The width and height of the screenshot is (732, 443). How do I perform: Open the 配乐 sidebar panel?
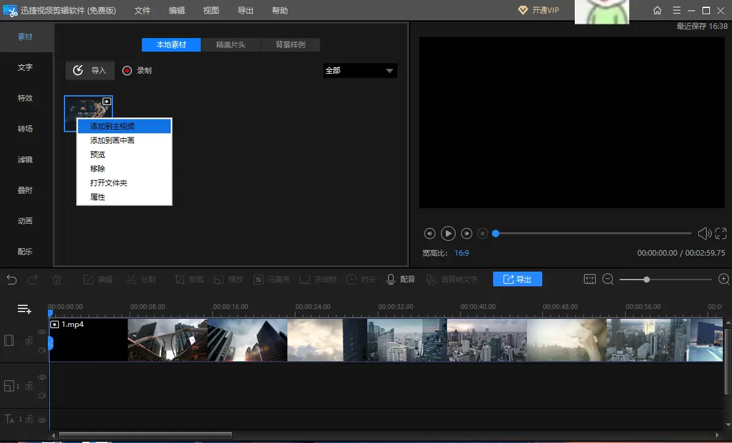pyautogui.click(x=25, y=251)
